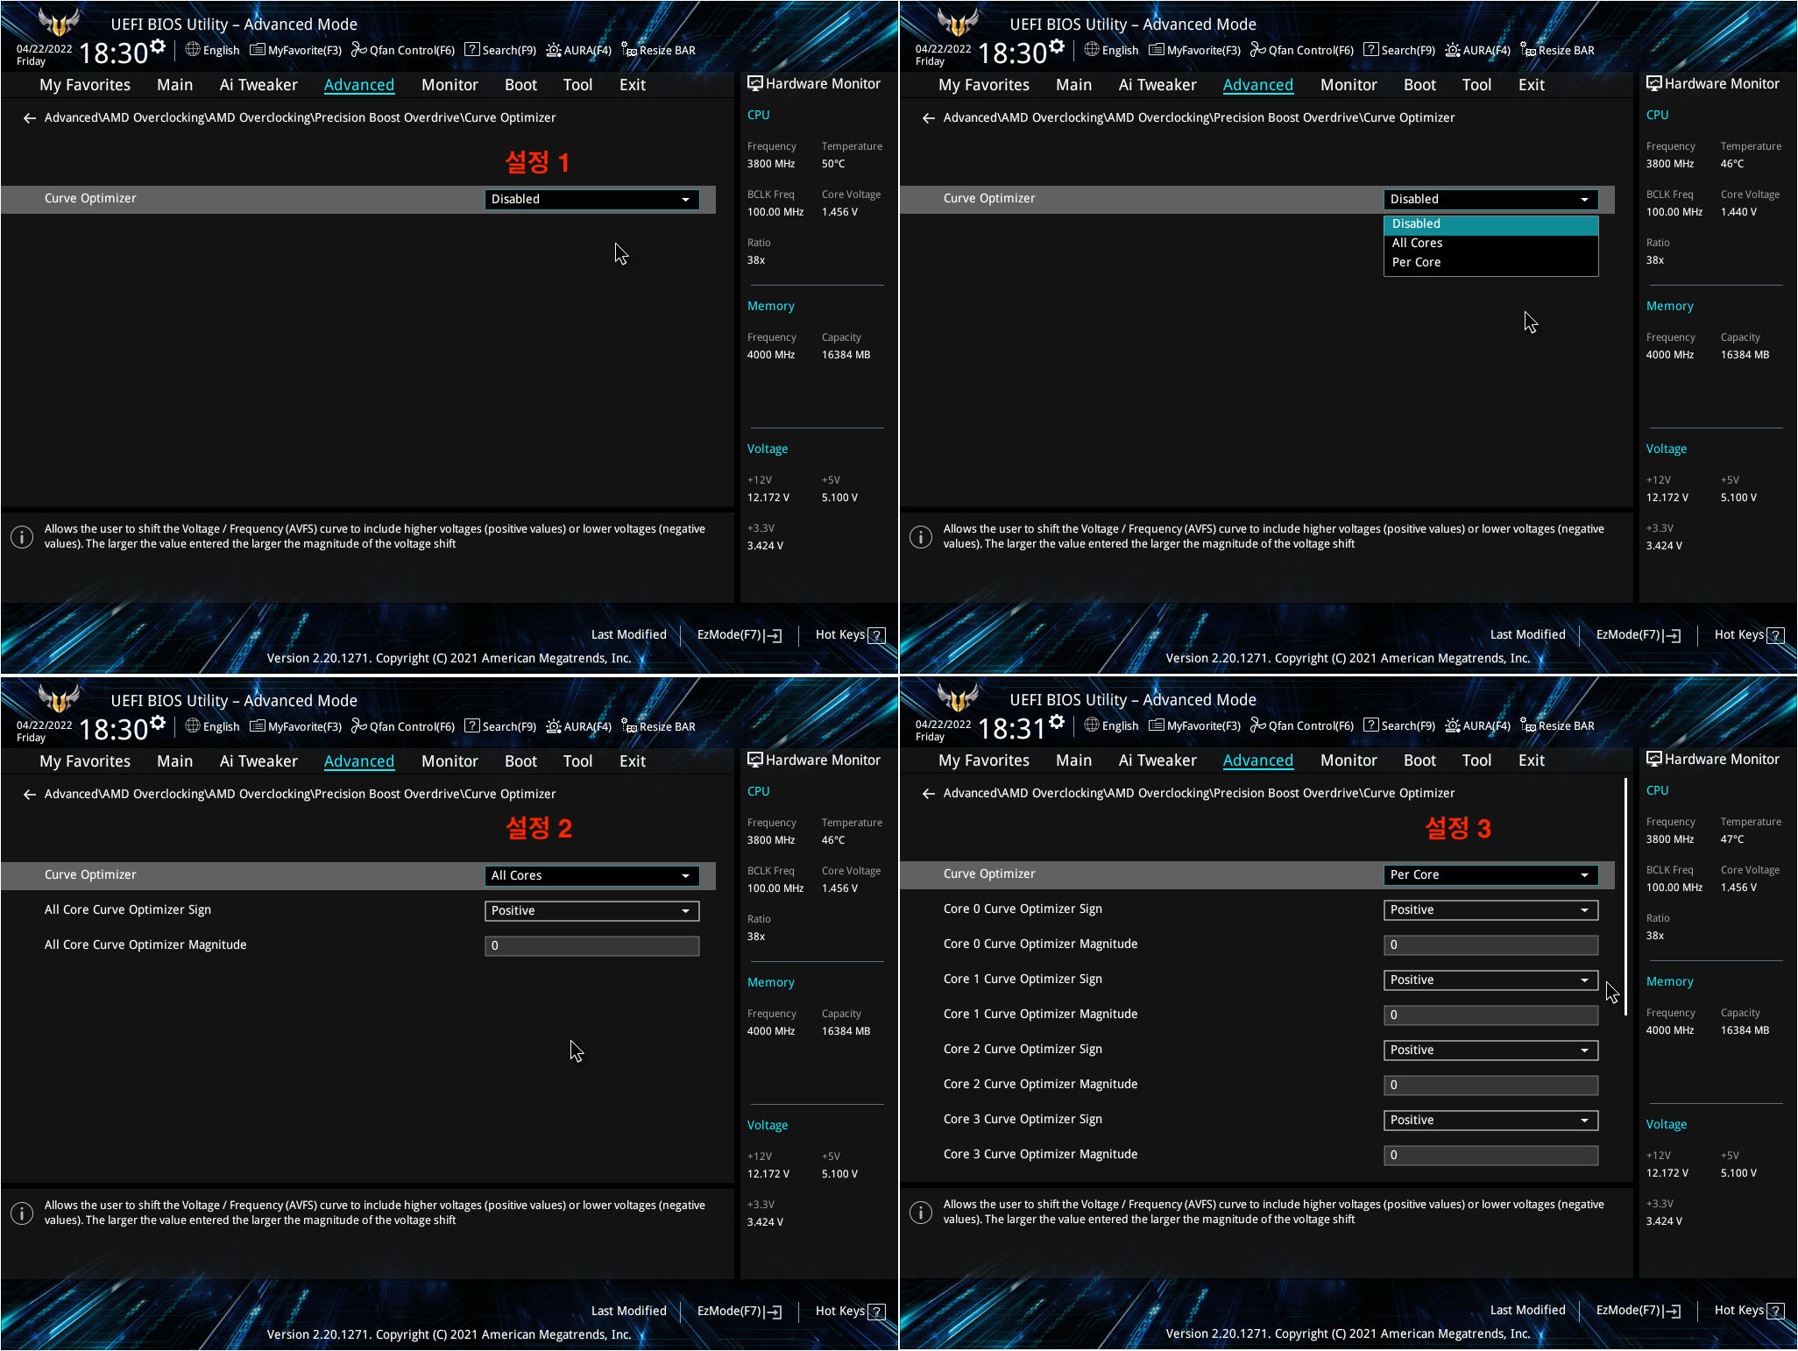Click the Hot Keys question icon in 설정 3 screen
1798x1351 pixels.
click(x=1775, y=1312)
